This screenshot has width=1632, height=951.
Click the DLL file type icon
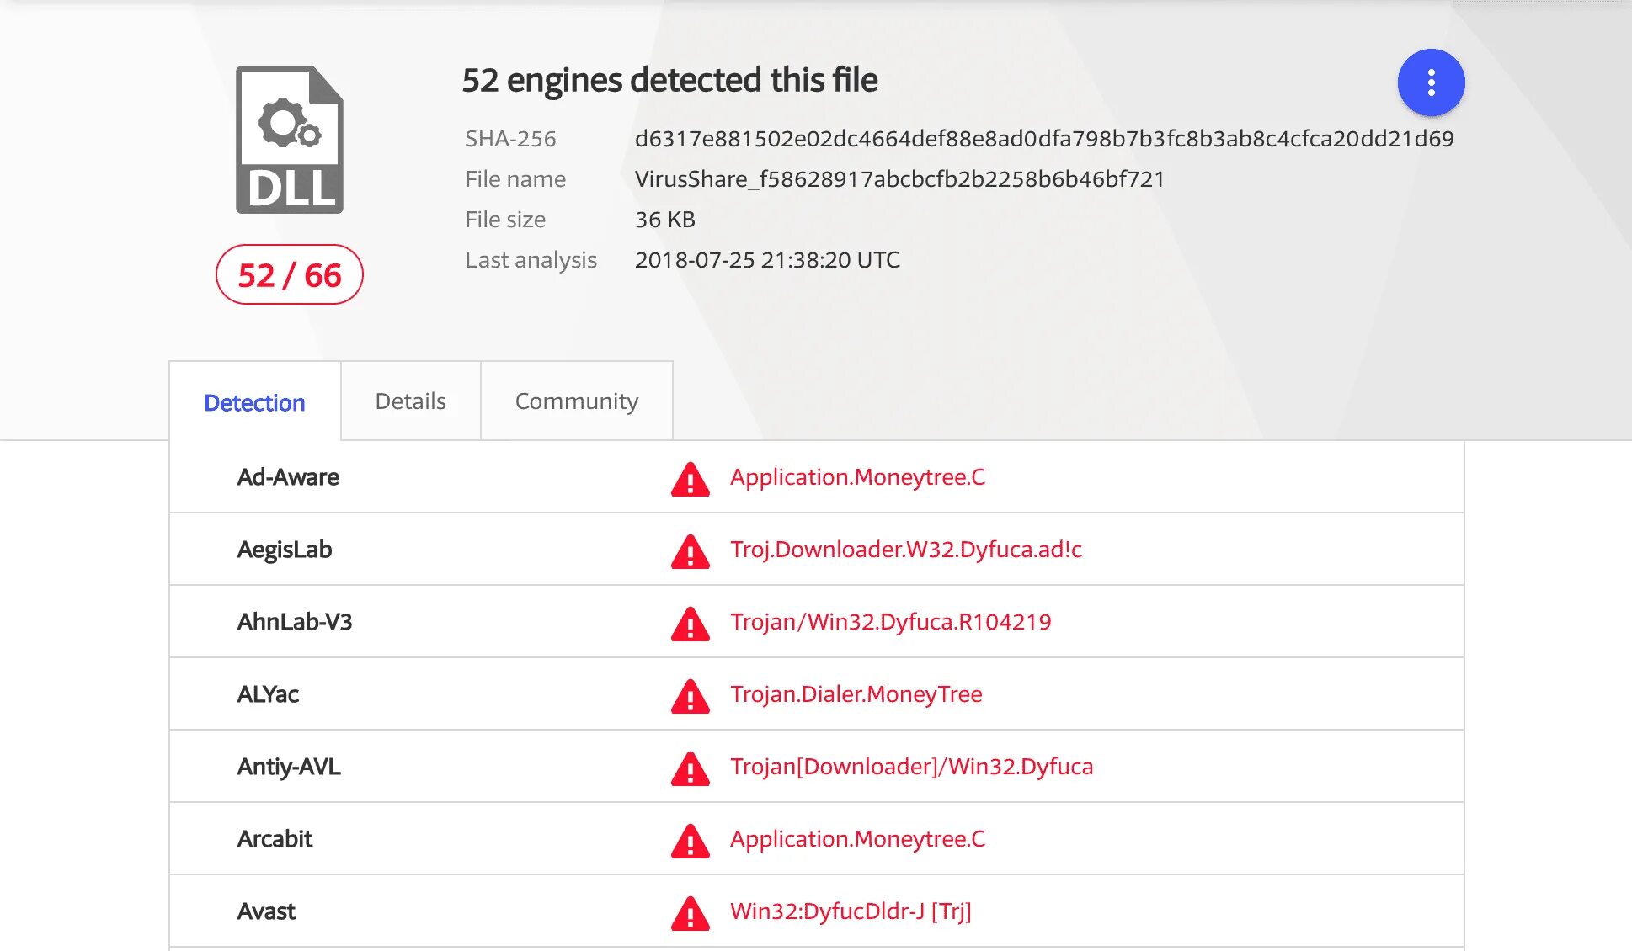[289, 140]
